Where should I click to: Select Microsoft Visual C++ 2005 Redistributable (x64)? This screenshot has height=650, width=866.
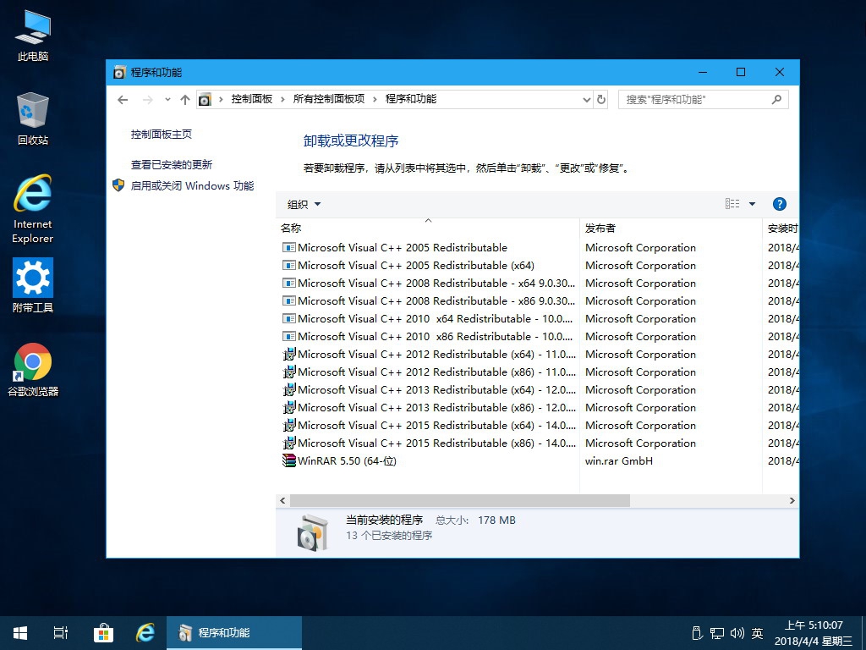pos(415,265)
